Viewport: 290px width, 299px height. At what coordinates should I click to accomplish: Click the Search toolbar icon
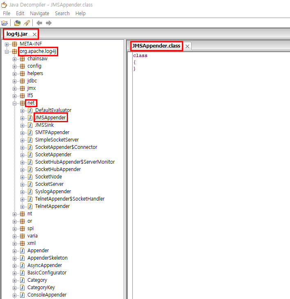coord(27,23)
